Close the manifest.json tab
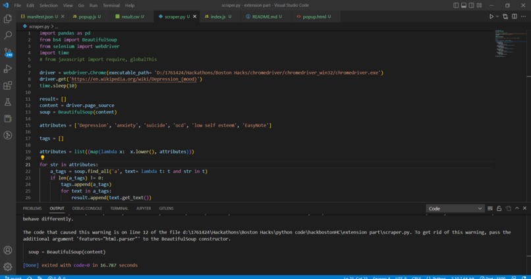This screenshot has width=531, height=279. point(63,16)
